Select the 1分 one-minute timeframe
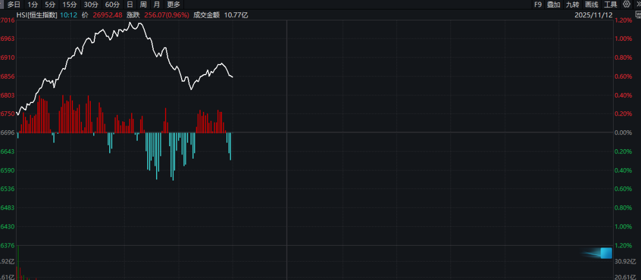This screenshot has height=280, width=641. coord(33,4)
